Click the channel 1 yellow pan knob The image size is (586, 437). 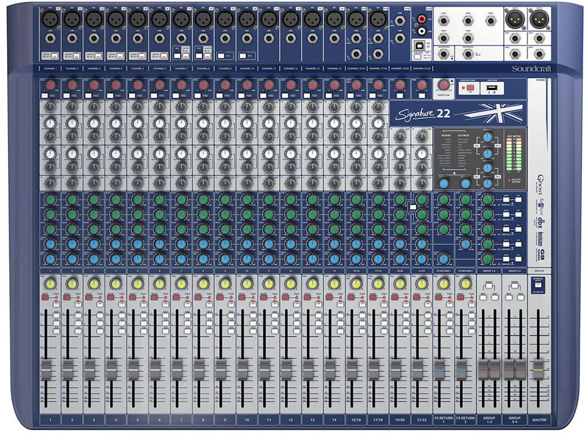click(x=50, y=284)
